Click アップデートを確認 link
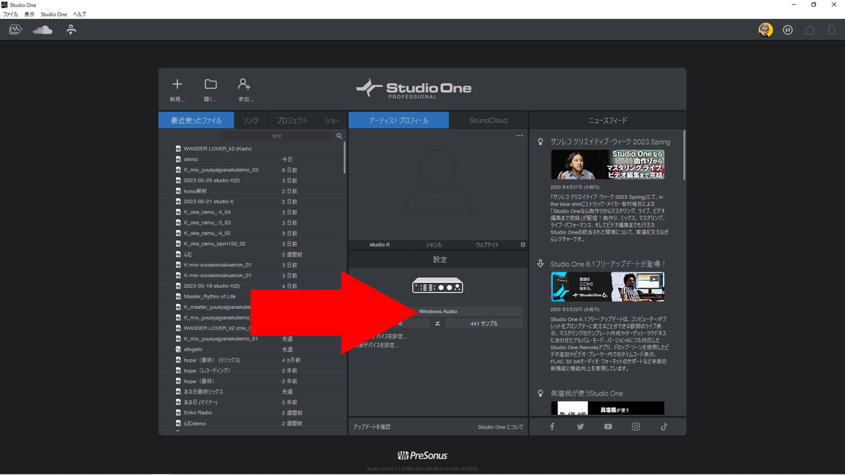 coord(372,426)
